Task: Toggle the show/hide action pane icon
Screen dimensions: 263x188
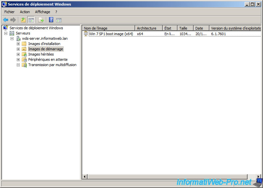Action: pyautogui.click(x=59, y=20)
